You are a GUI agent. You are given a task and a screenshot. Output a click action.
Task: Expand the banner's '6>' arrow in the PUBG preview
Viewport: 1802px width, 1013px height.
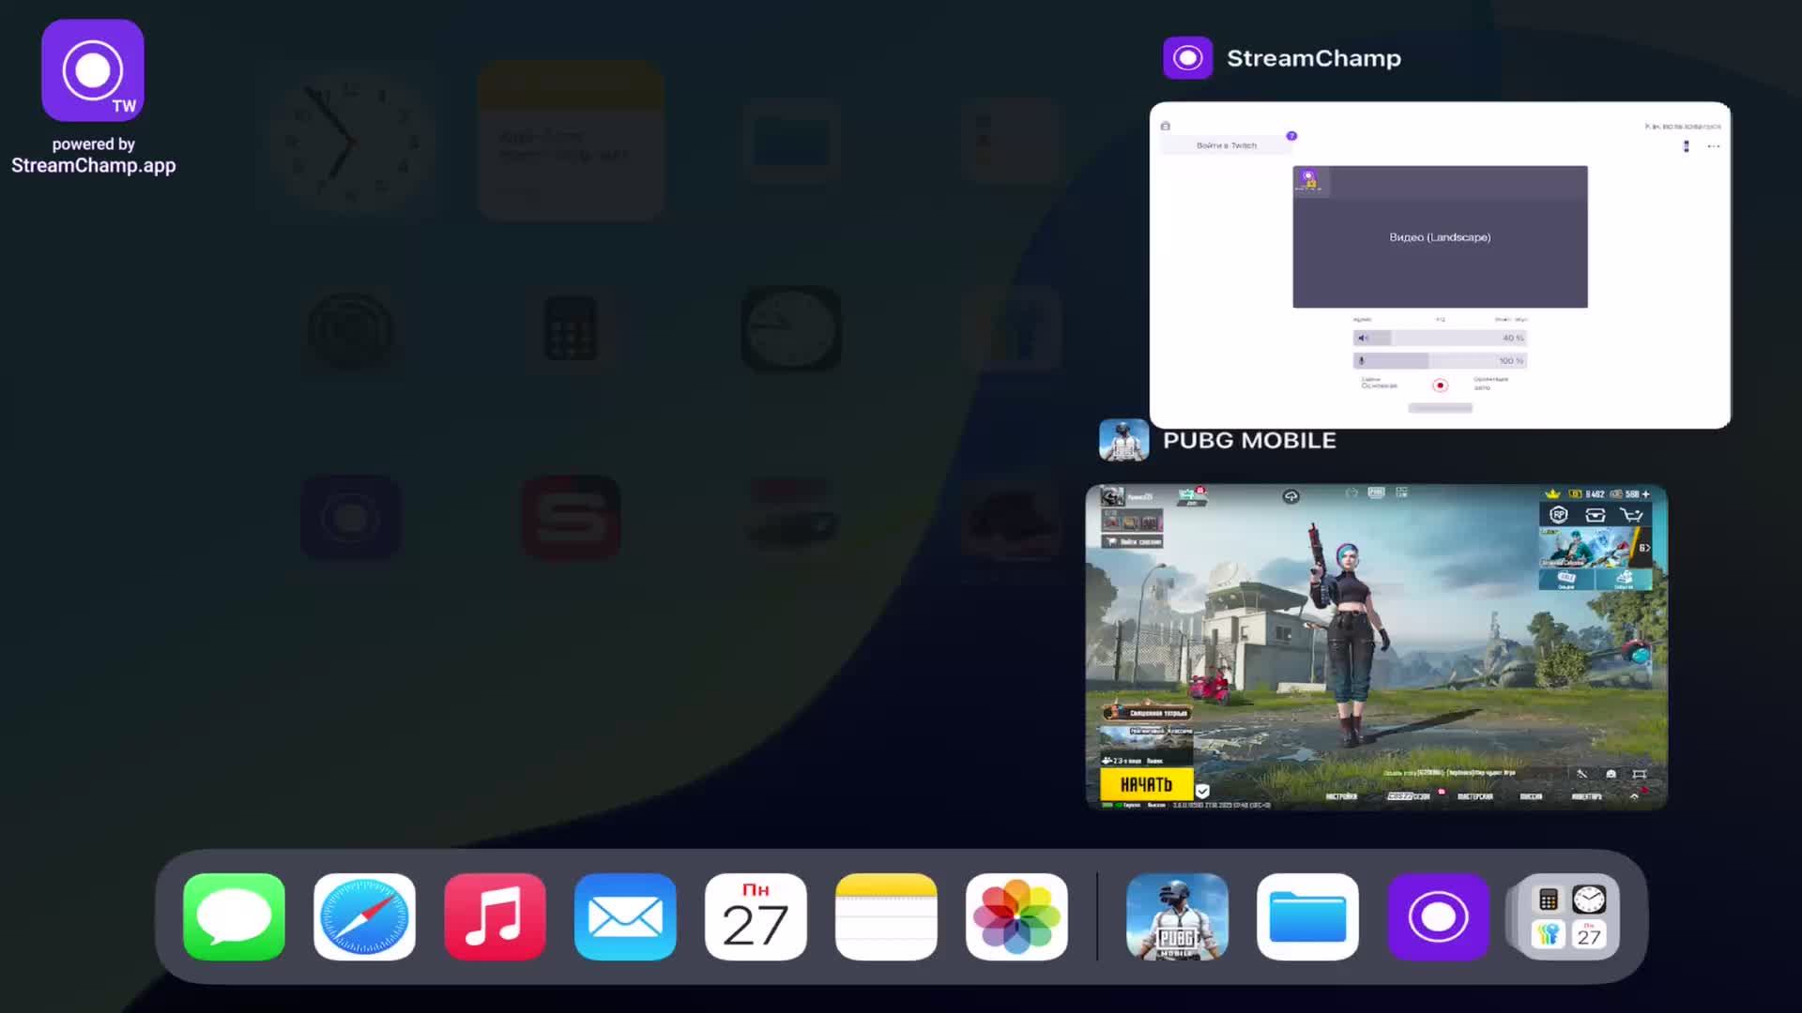click(x=1644, y=547)
